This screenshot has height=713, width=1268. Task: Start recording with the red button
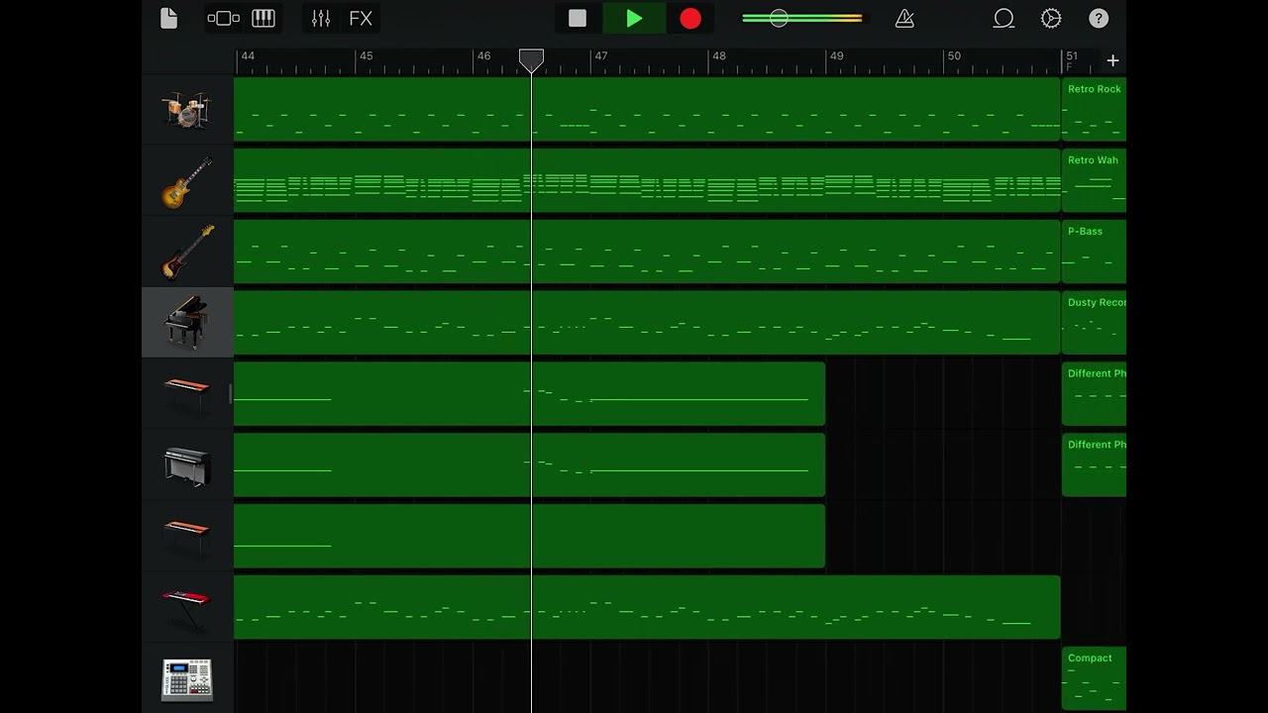click(690, 18)
